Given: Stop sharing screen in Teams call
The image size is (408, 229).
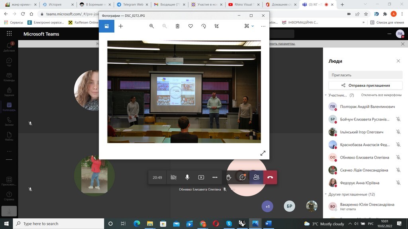Looking at the screenshot, I should 201,177.
